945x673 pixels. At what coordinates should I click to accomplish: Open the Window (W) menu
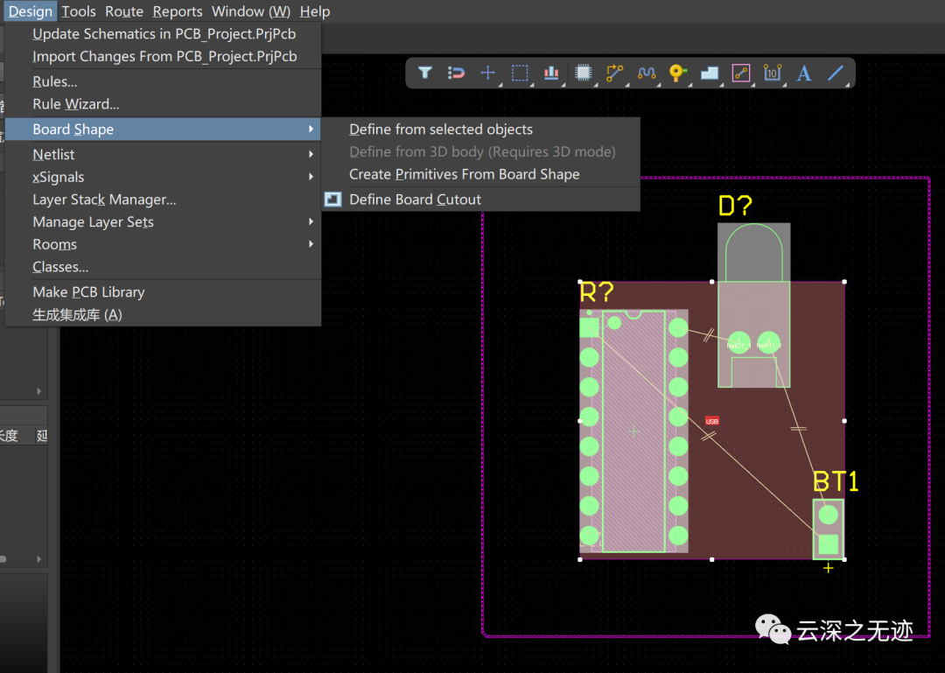click(x=251, y=11)
